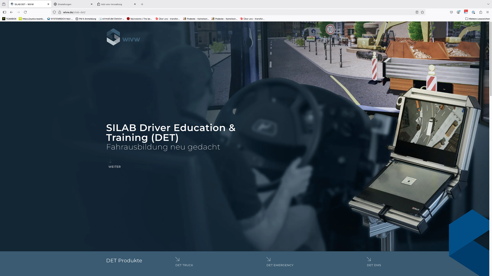View site security padlock info
492x276 pixels.
(x=60, y=12)
